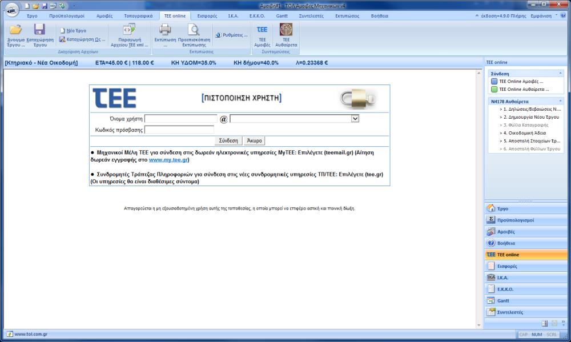This screenshot has height=342, width=571.
Task: Generate TEE xml file via Παραγωγή Αρχείου icon
Action: pos(129,35)
